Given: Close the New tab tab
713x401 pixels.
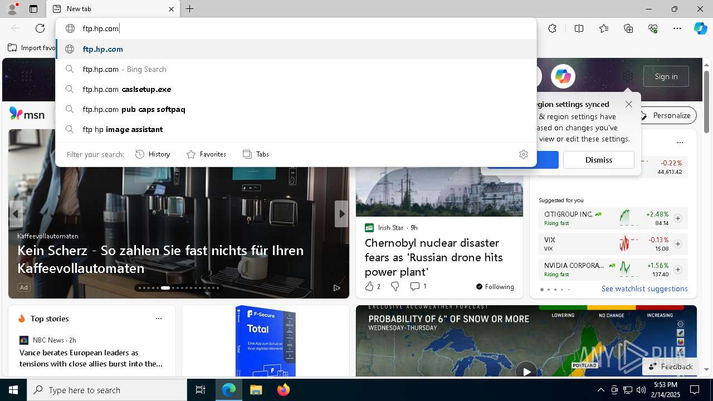Looking at the screenshot, I should click(171, 9).
